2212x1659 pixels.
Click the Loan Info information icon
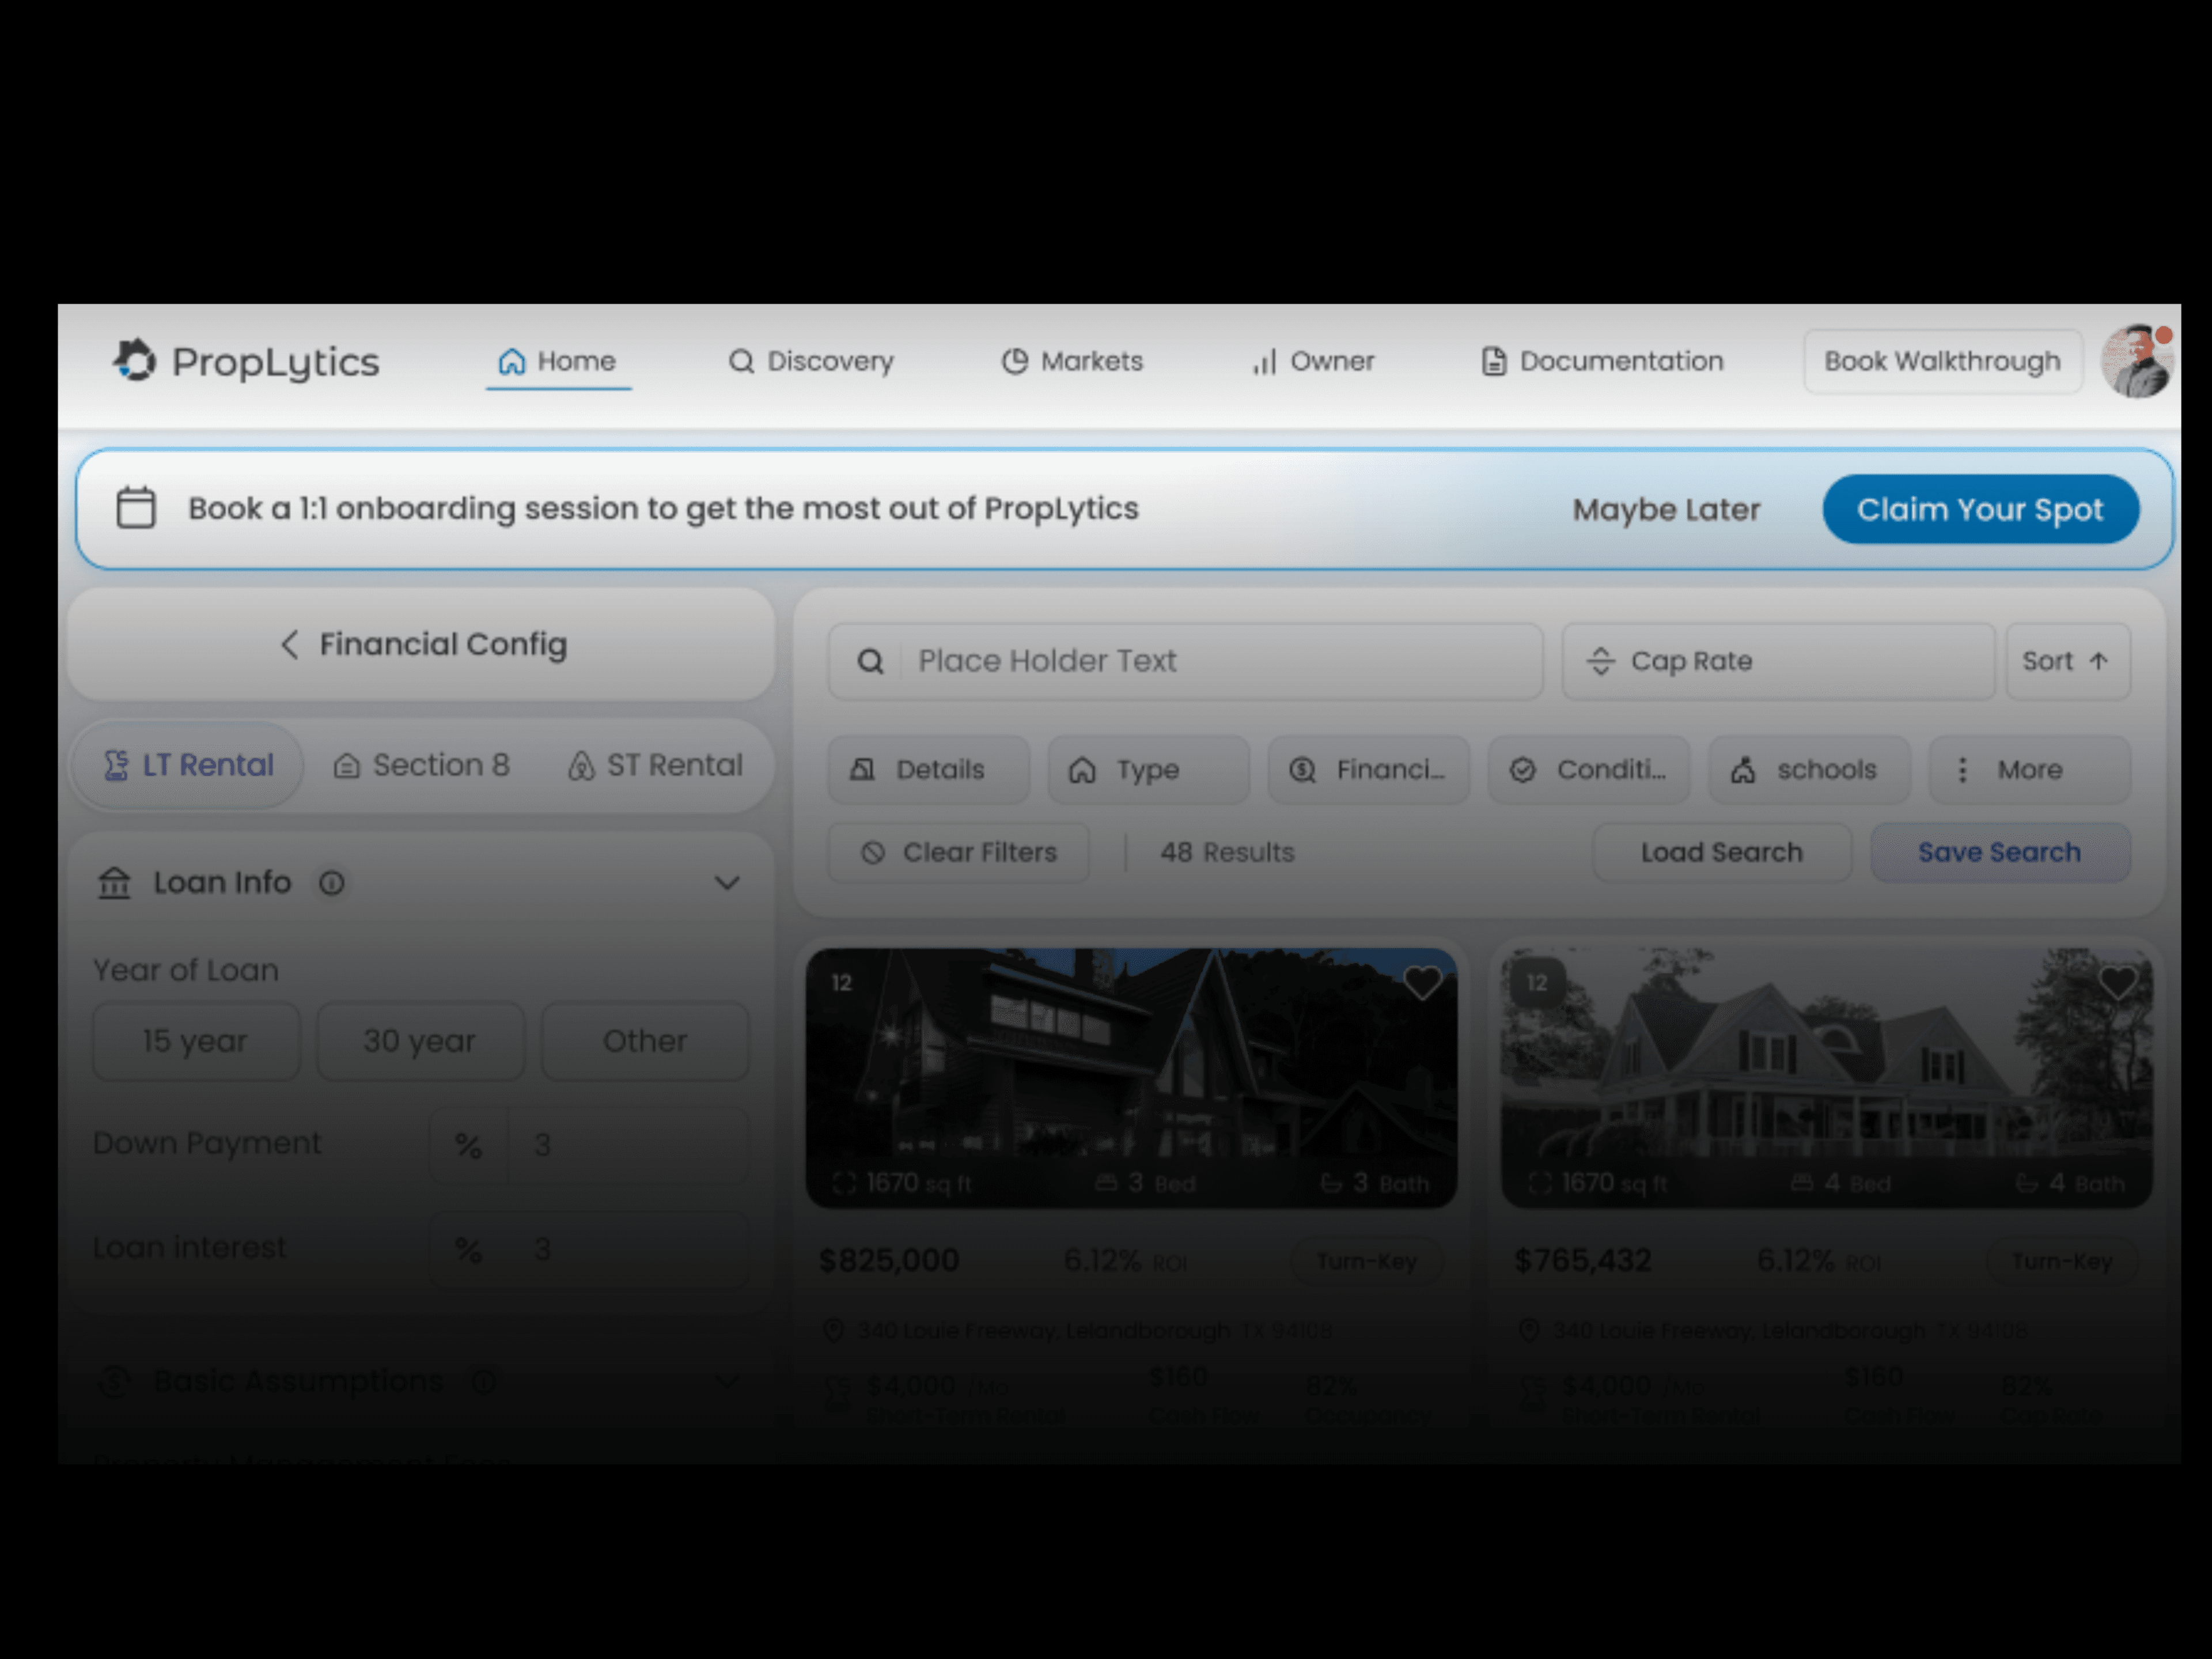[x=332, y=883]
